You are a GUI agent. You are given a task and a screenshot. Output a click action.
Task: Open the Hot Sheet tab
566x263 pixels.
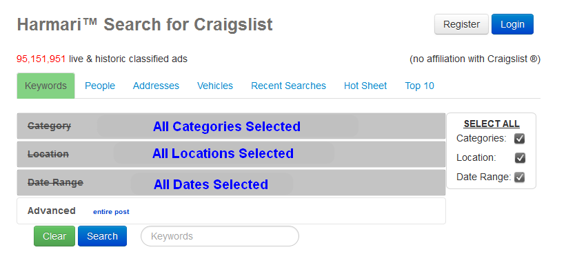tap(365, 86)
